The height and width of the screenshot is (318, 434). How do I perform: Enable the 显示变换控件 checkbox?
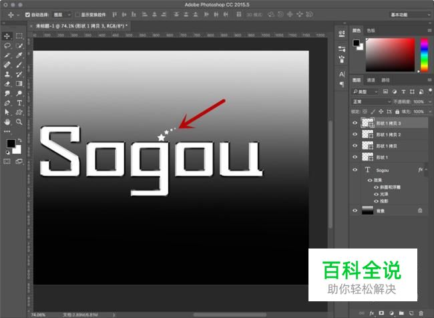click(x=77, y=15)
